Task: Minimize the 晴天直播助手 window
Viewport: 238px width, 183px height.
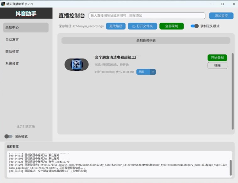Action: (x=211, y=4)
